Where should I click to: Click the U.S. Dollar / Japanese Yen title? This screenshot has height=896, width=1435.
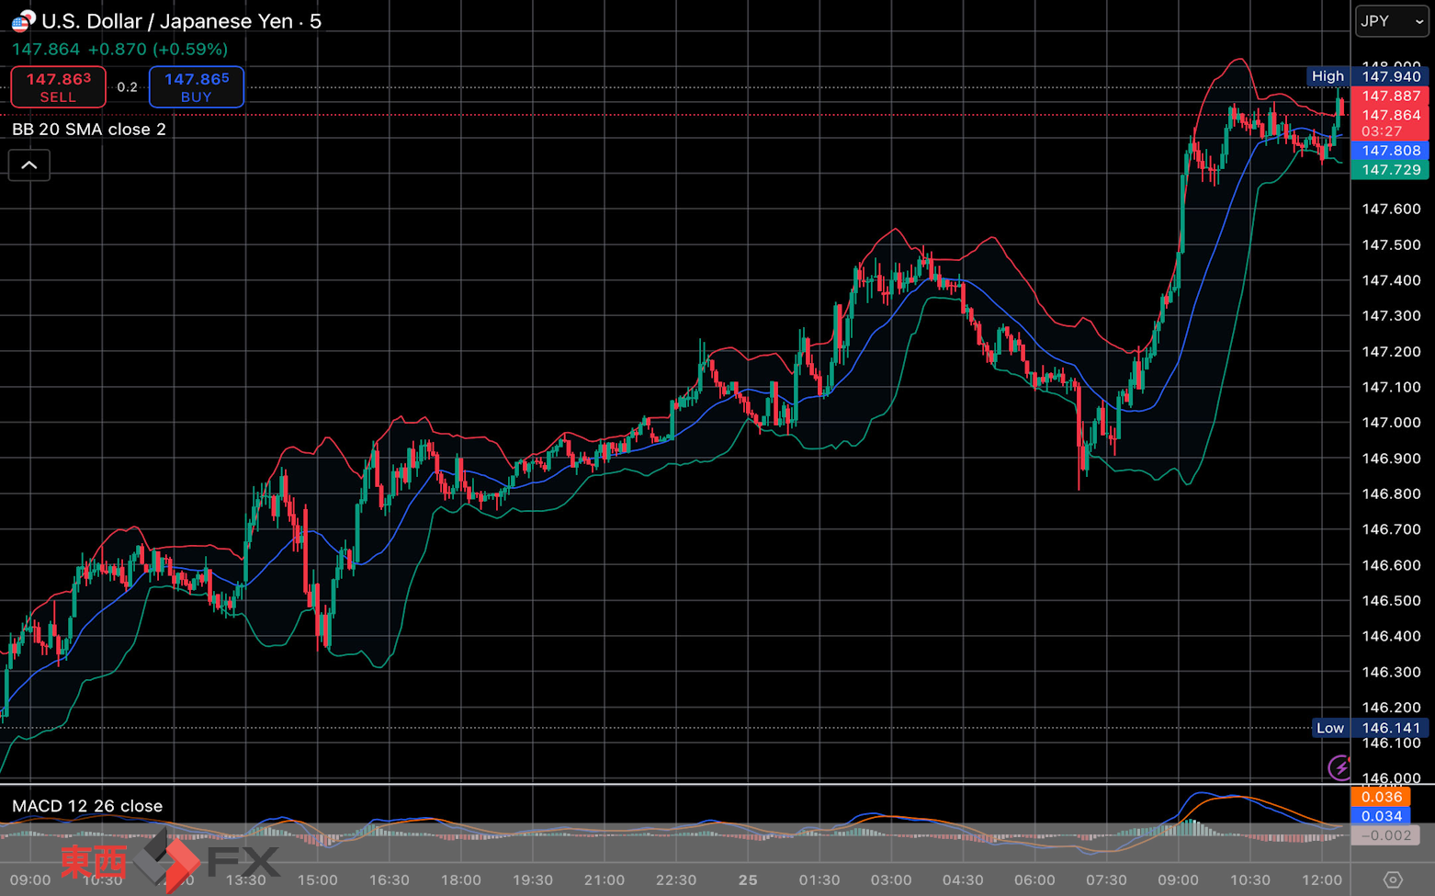click(x=181, y=21)
